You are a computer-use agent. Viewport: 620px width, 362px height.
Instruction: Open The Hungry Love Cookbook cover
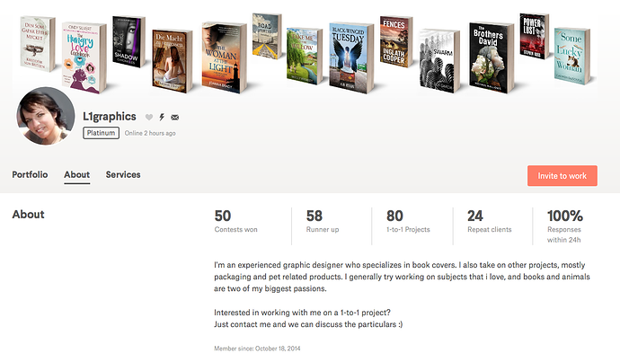(x=86, y=57)
